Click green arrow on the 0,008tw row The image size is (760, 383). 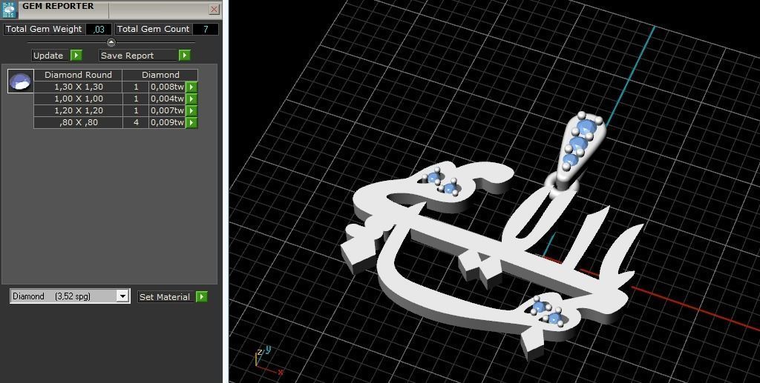(x=191, y=87)
